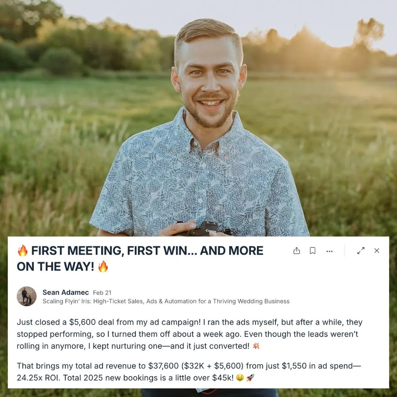Click the fire emoji after ON THE WAY!
This screenshot has width=397, height=397.
pyautogui.click(x=103, y=266)
